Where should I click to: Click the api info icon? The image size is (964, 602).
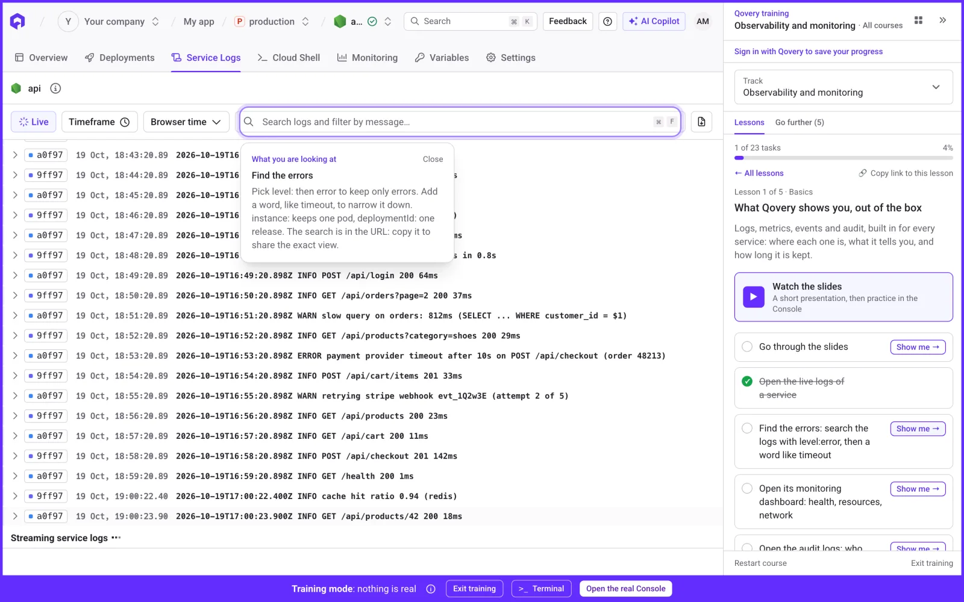tap(55, 88)
